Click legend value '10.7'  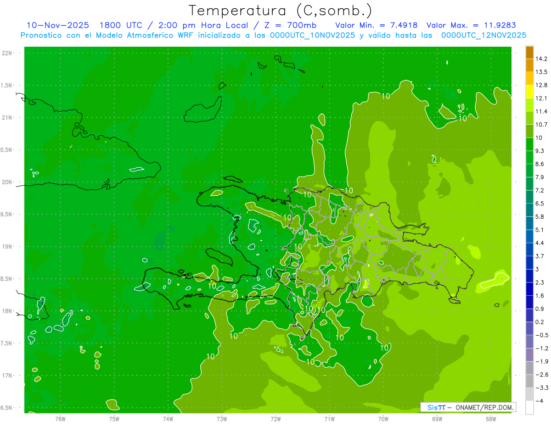point(541,125)
